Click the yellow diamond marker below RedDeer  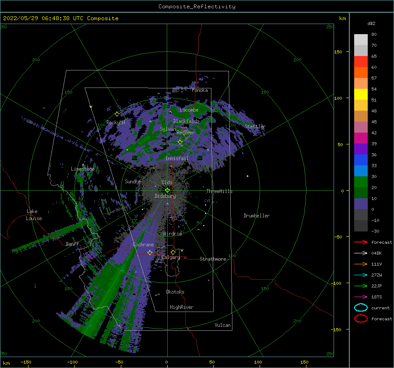[x=180, y=142]
